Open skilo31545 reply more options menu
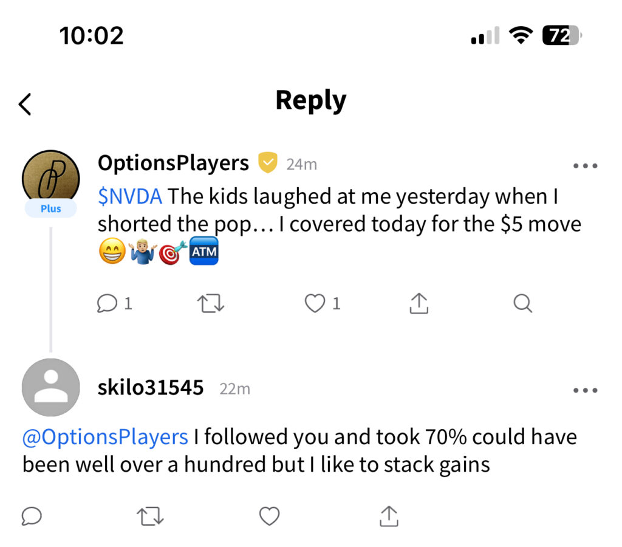622x547 pixels. (586, 390)
